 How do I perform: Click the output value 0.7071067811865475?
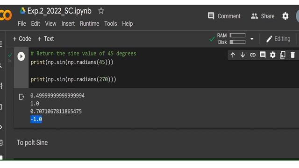pos(56,111)
